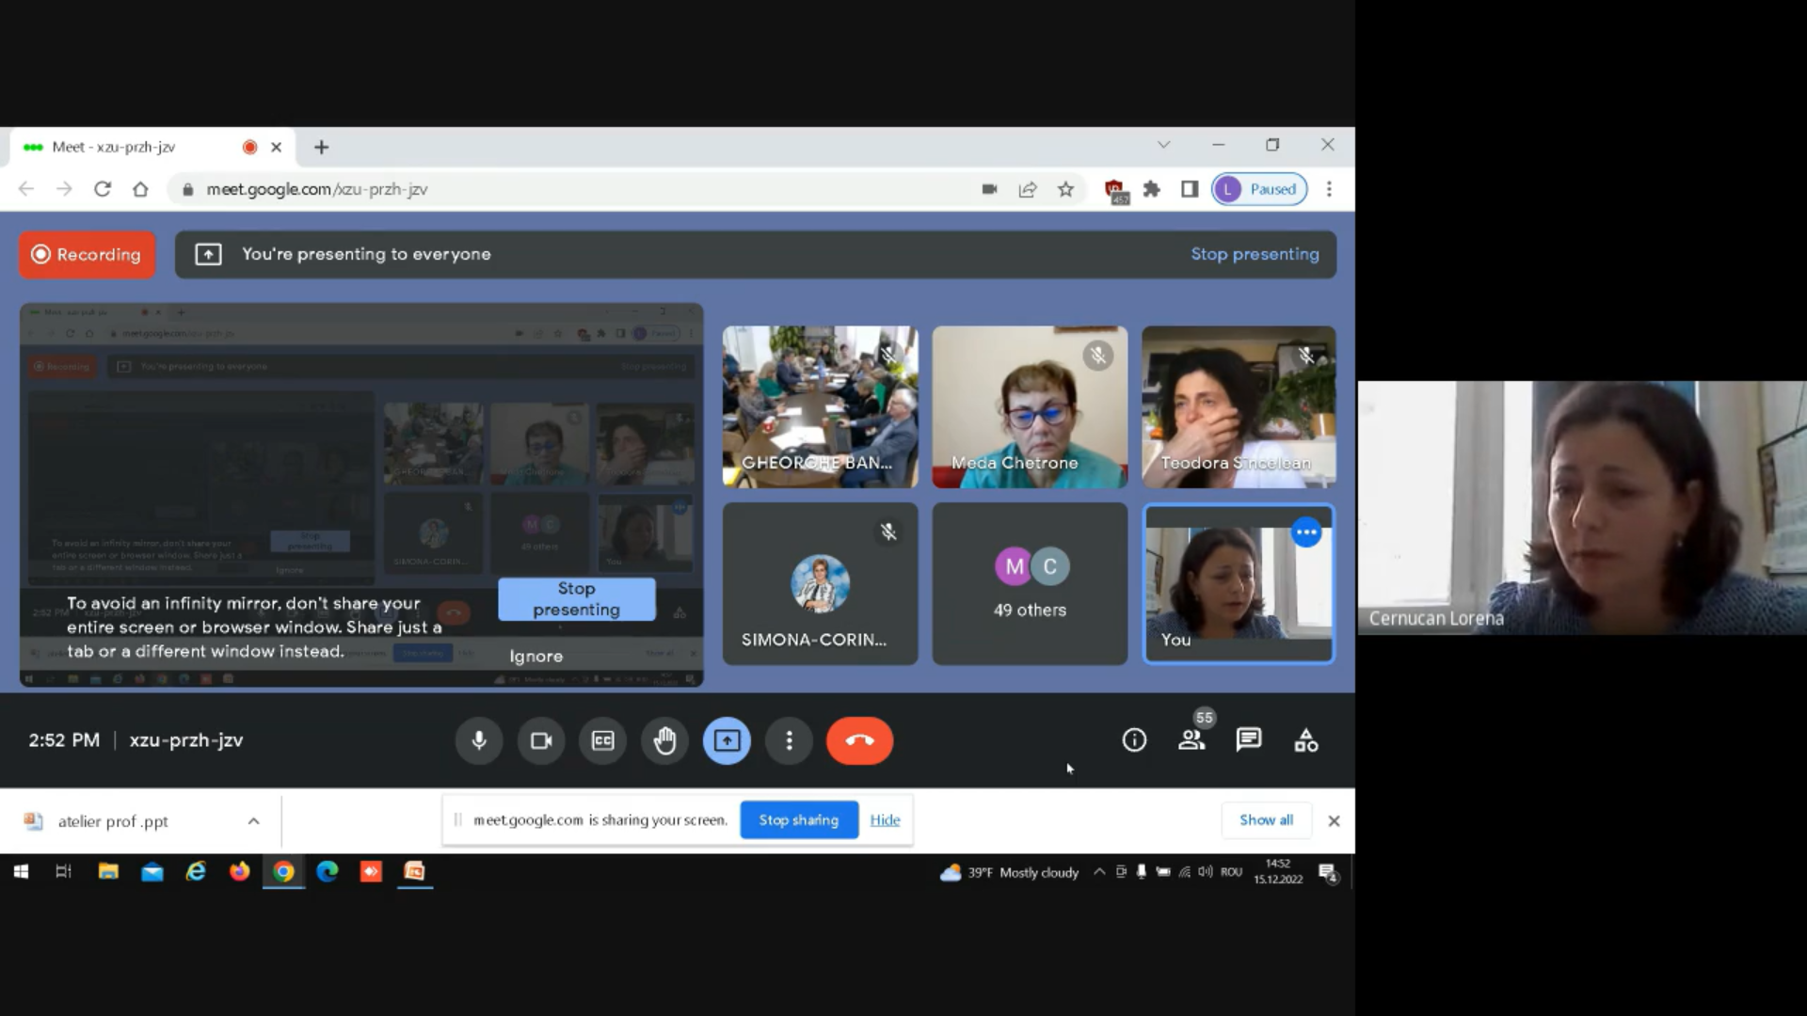Click the blue Stop sharing button
The height and width of the screenshot is (1016, 1807).
coord(799,819)
